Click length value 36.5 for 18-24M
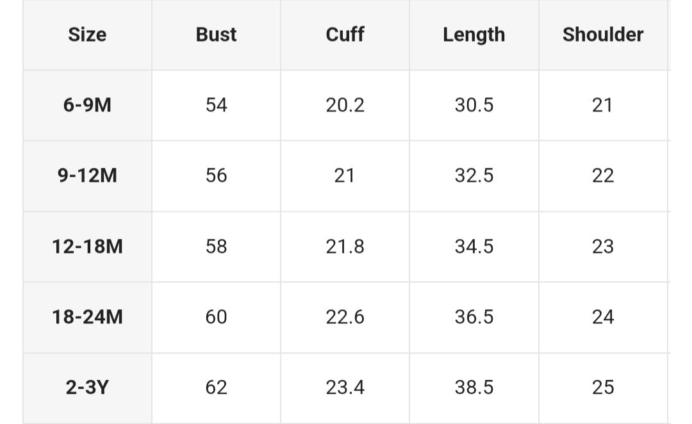This screenshot has width=692, height=424. 474,317
